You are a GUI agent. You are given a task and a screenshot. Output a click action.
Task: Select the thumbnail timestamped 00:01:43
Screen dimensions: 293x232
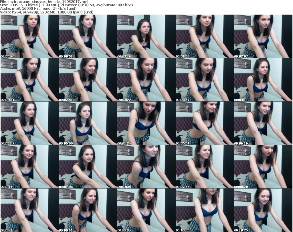click(205, 36)
